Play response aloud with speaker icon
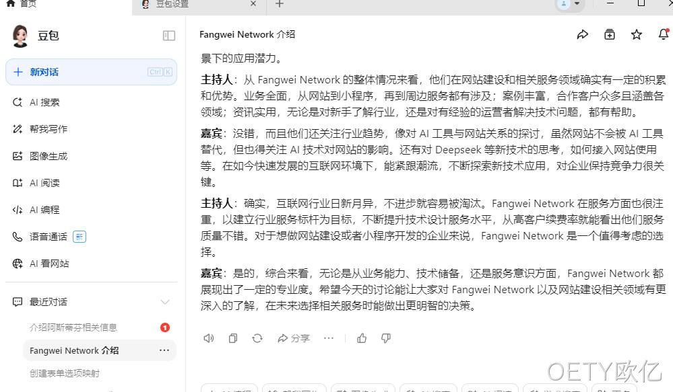Image resolution: width=673 pixels, height=392 pixels. [x=209, y=338]
